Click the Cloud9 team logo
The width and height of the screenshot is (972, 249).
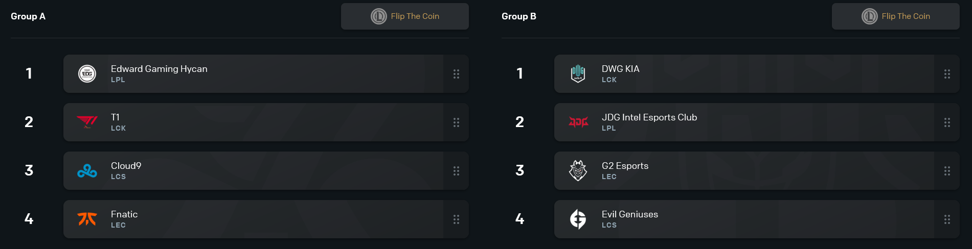pos(87,171)
